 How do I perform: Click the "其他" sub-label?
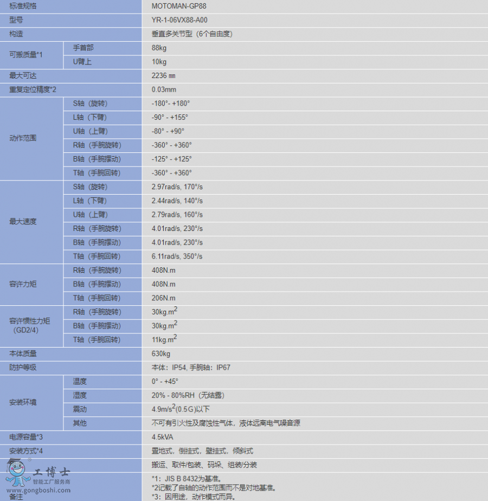click(80, 423)
